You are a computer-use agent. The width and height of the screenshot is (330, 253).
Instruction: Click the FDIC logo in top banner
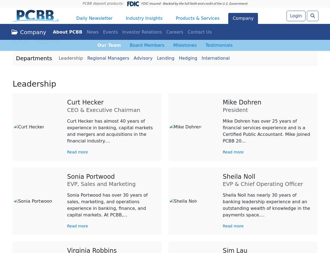133,4
